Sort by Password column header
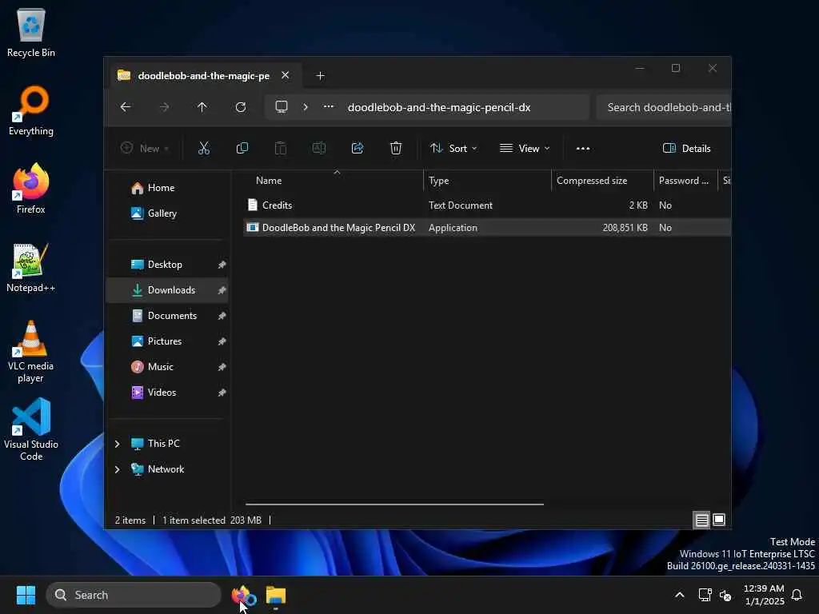The height and width of the screenshot is (614, 819). coord(685,181)
